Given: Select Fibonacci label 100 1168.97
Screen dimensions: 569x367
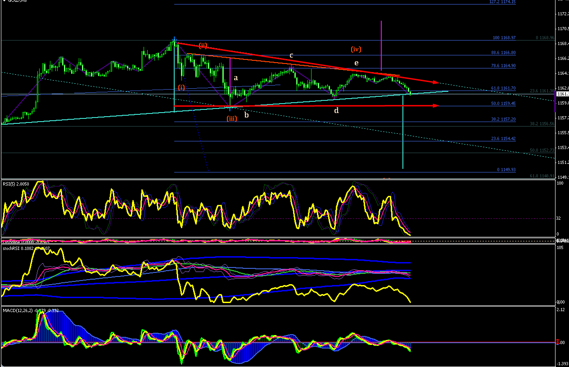Looking at the screenshot, I should pyautogui.click(x=505, y=38).
